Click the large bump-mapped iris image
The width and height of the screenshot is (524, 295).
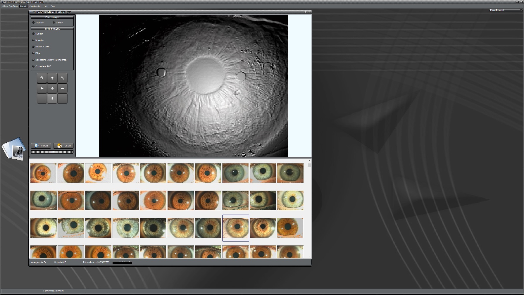[194, 86]
